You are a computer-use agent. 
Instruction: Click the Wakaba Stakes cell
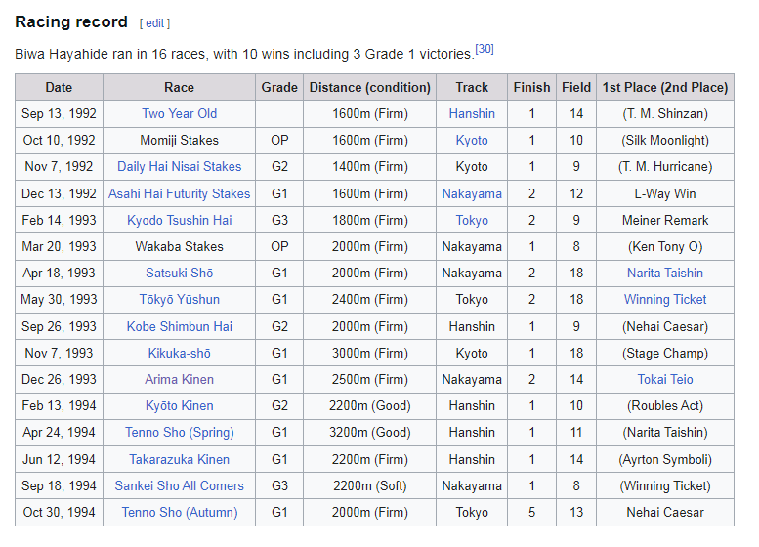[x=179, y=247]
